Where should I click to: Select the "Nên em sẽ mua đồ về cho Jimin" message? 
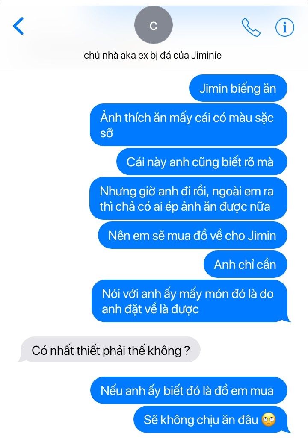pyautogui.click(x=192, y=235)
